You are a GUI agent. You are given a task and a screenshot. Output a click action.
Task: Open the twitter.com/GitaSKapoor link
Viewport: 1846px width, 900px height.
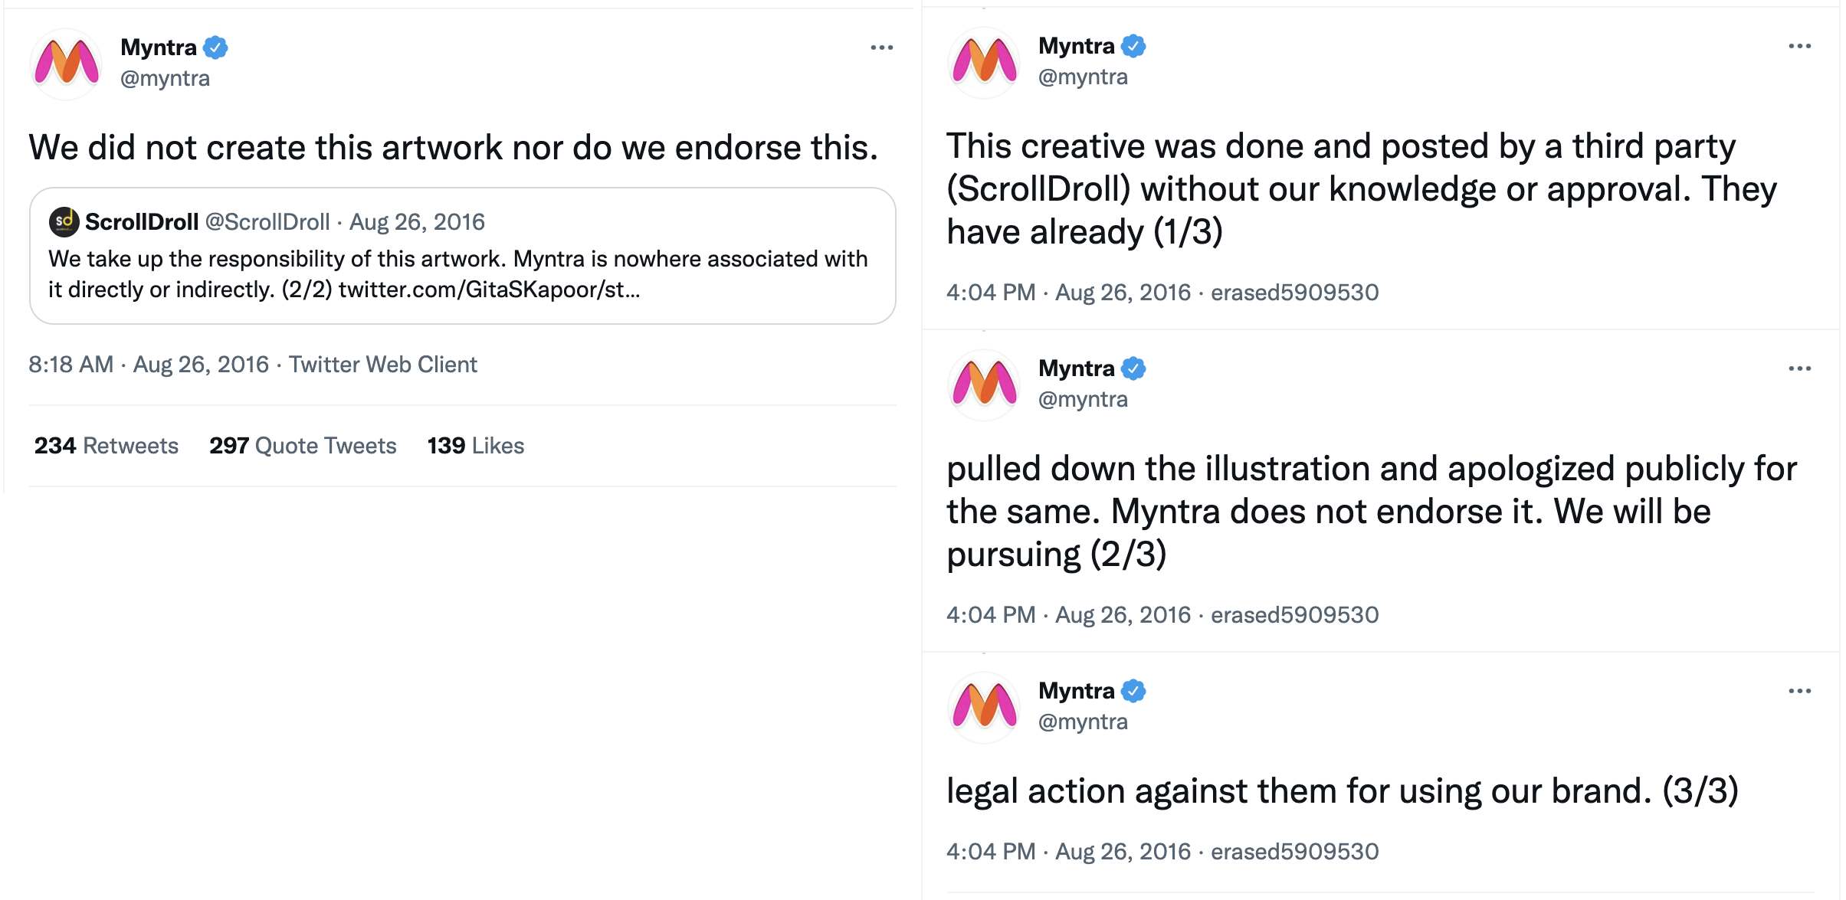[x=489, y=290]
